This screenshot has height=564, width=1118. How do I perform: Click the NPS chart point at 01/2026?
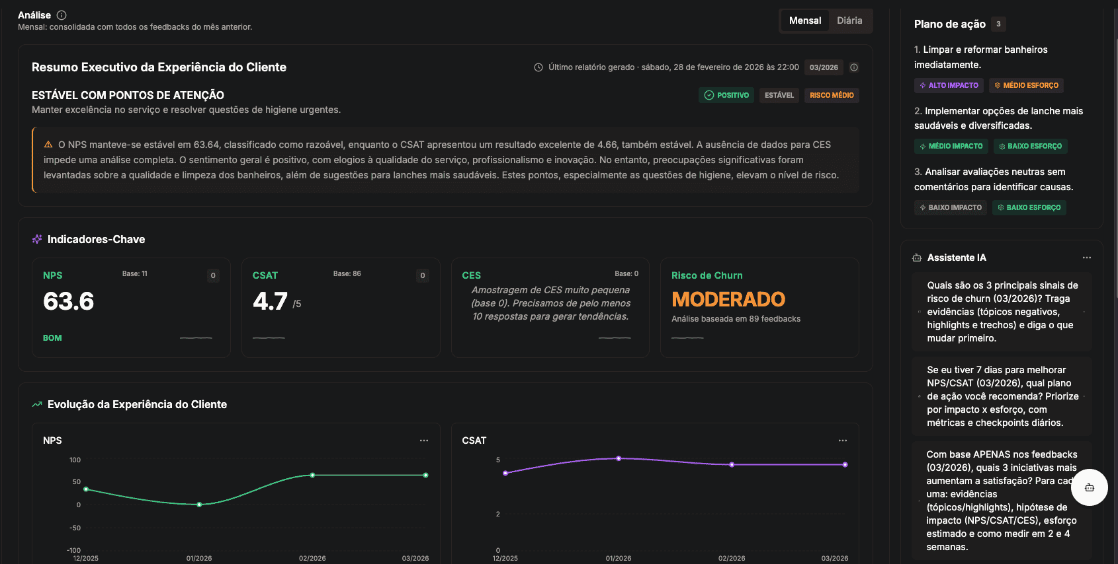click(199, 505)
